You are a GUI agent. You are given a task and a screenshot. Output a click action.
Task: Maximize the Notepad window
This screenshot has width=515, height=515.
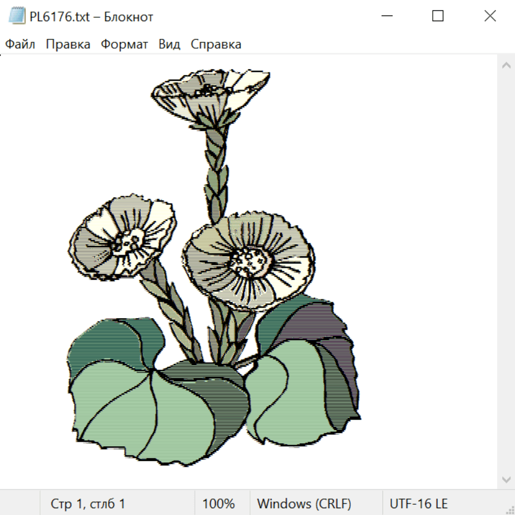438,17
